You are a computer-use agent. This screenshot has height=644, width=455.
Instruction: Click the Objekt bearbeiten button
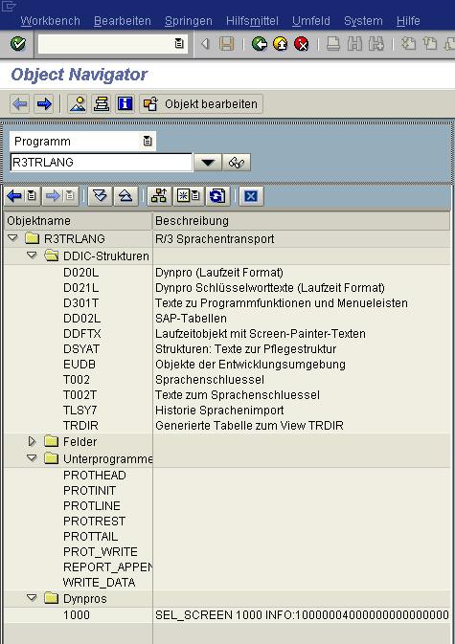tap(201, 104)
